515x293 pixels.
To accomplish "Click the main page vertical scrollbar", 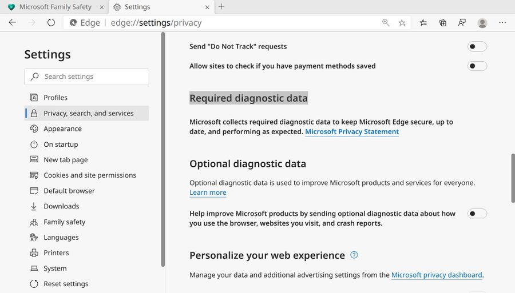I will tap(513, 178).
